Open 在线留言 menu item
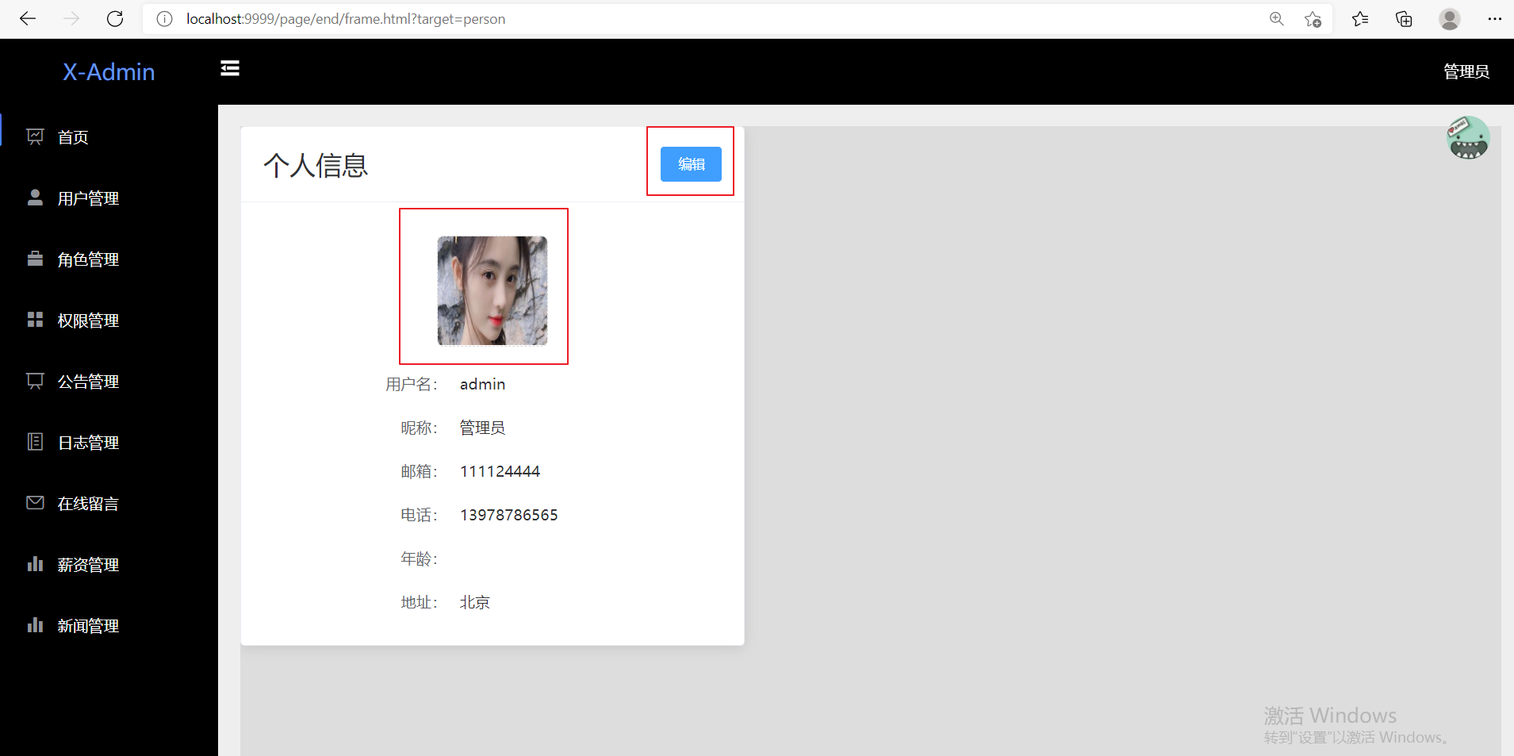 coord(109,504)
